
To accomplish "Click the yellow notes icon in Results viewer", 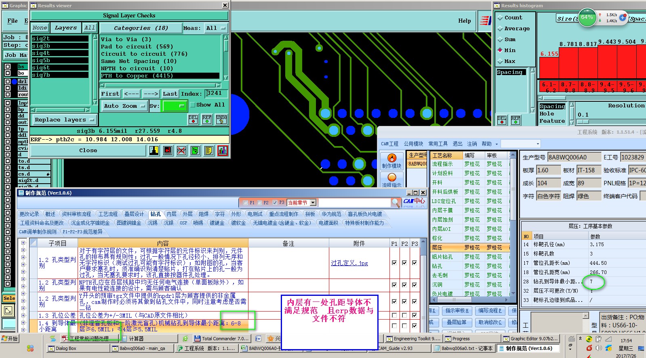I will pos(208,151).
